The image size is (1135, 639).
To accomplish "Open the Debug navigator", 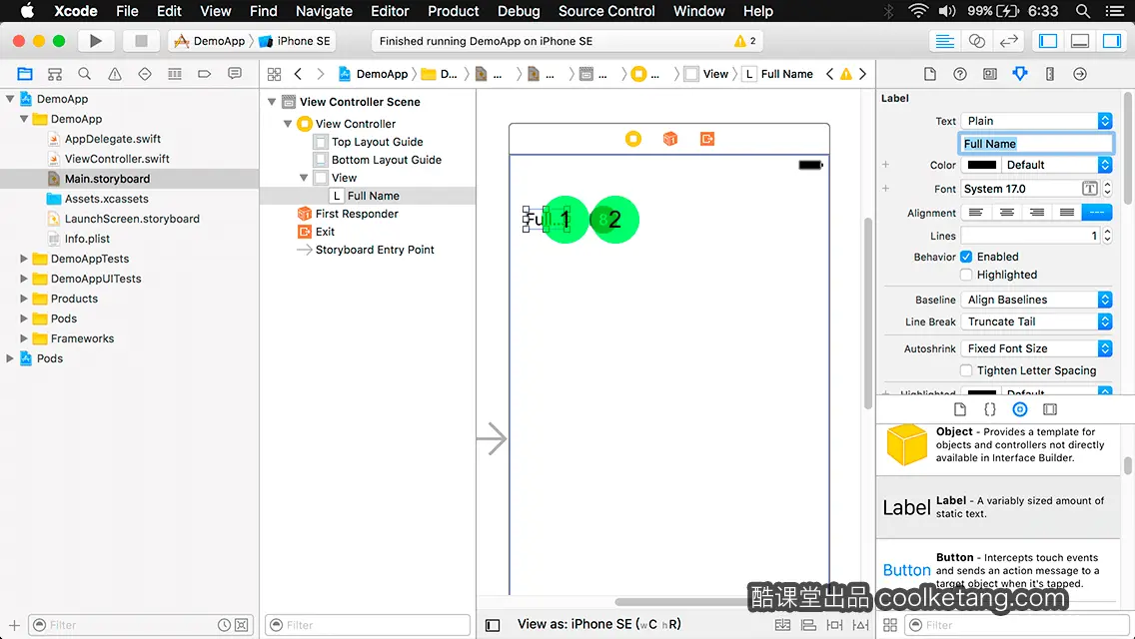I will tap(175, 74).
